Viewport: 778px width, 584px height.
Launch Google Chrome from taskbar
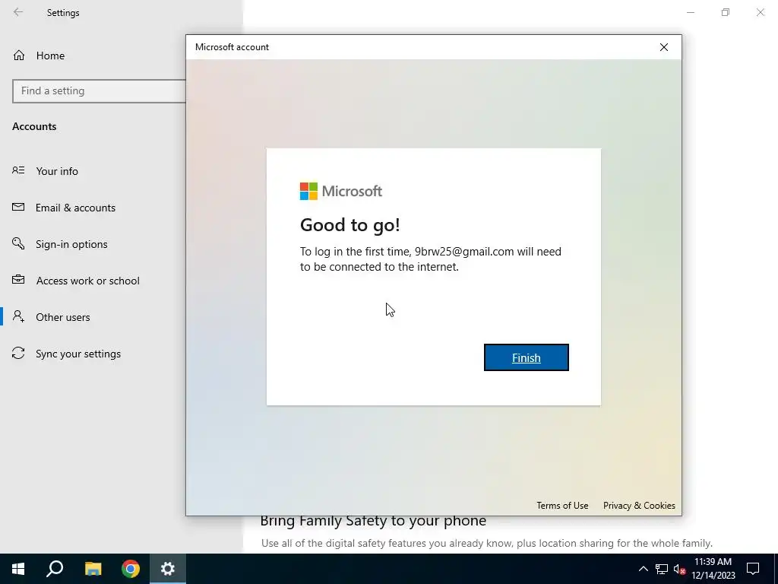coord(131,569)
